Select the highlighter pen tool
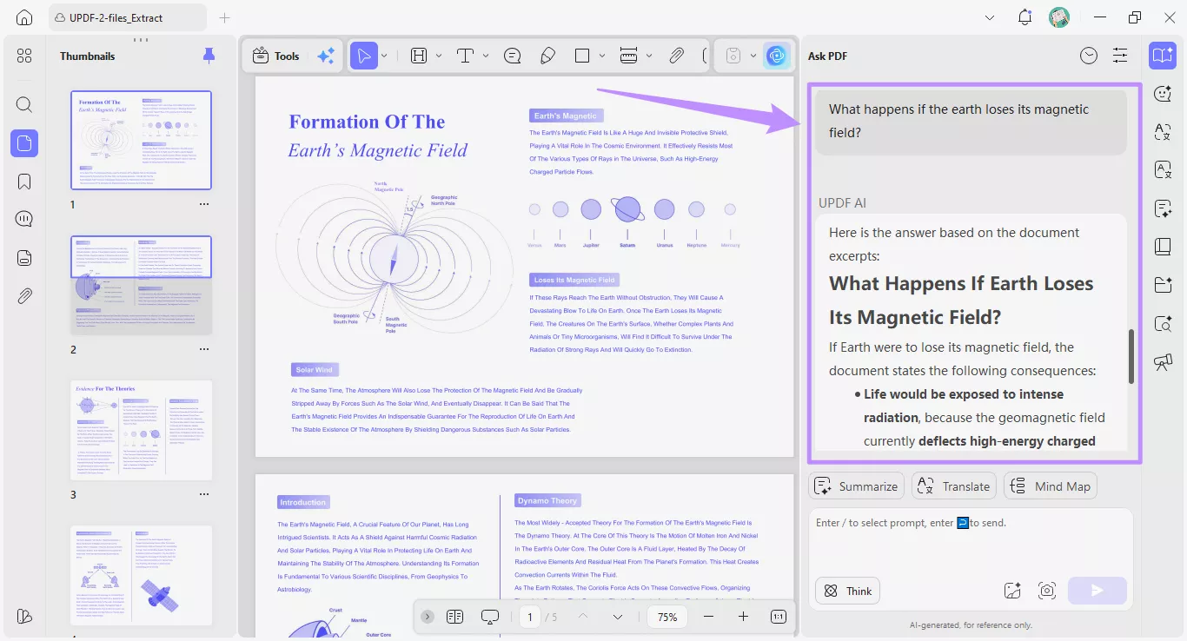The width and height of the screenshot is (1187, 641). (547, 56)
